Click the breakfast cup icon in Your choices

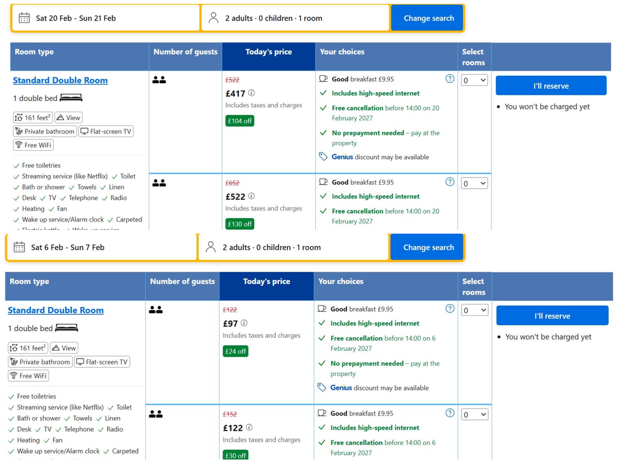pyautogui.click(x=322, y=79)
